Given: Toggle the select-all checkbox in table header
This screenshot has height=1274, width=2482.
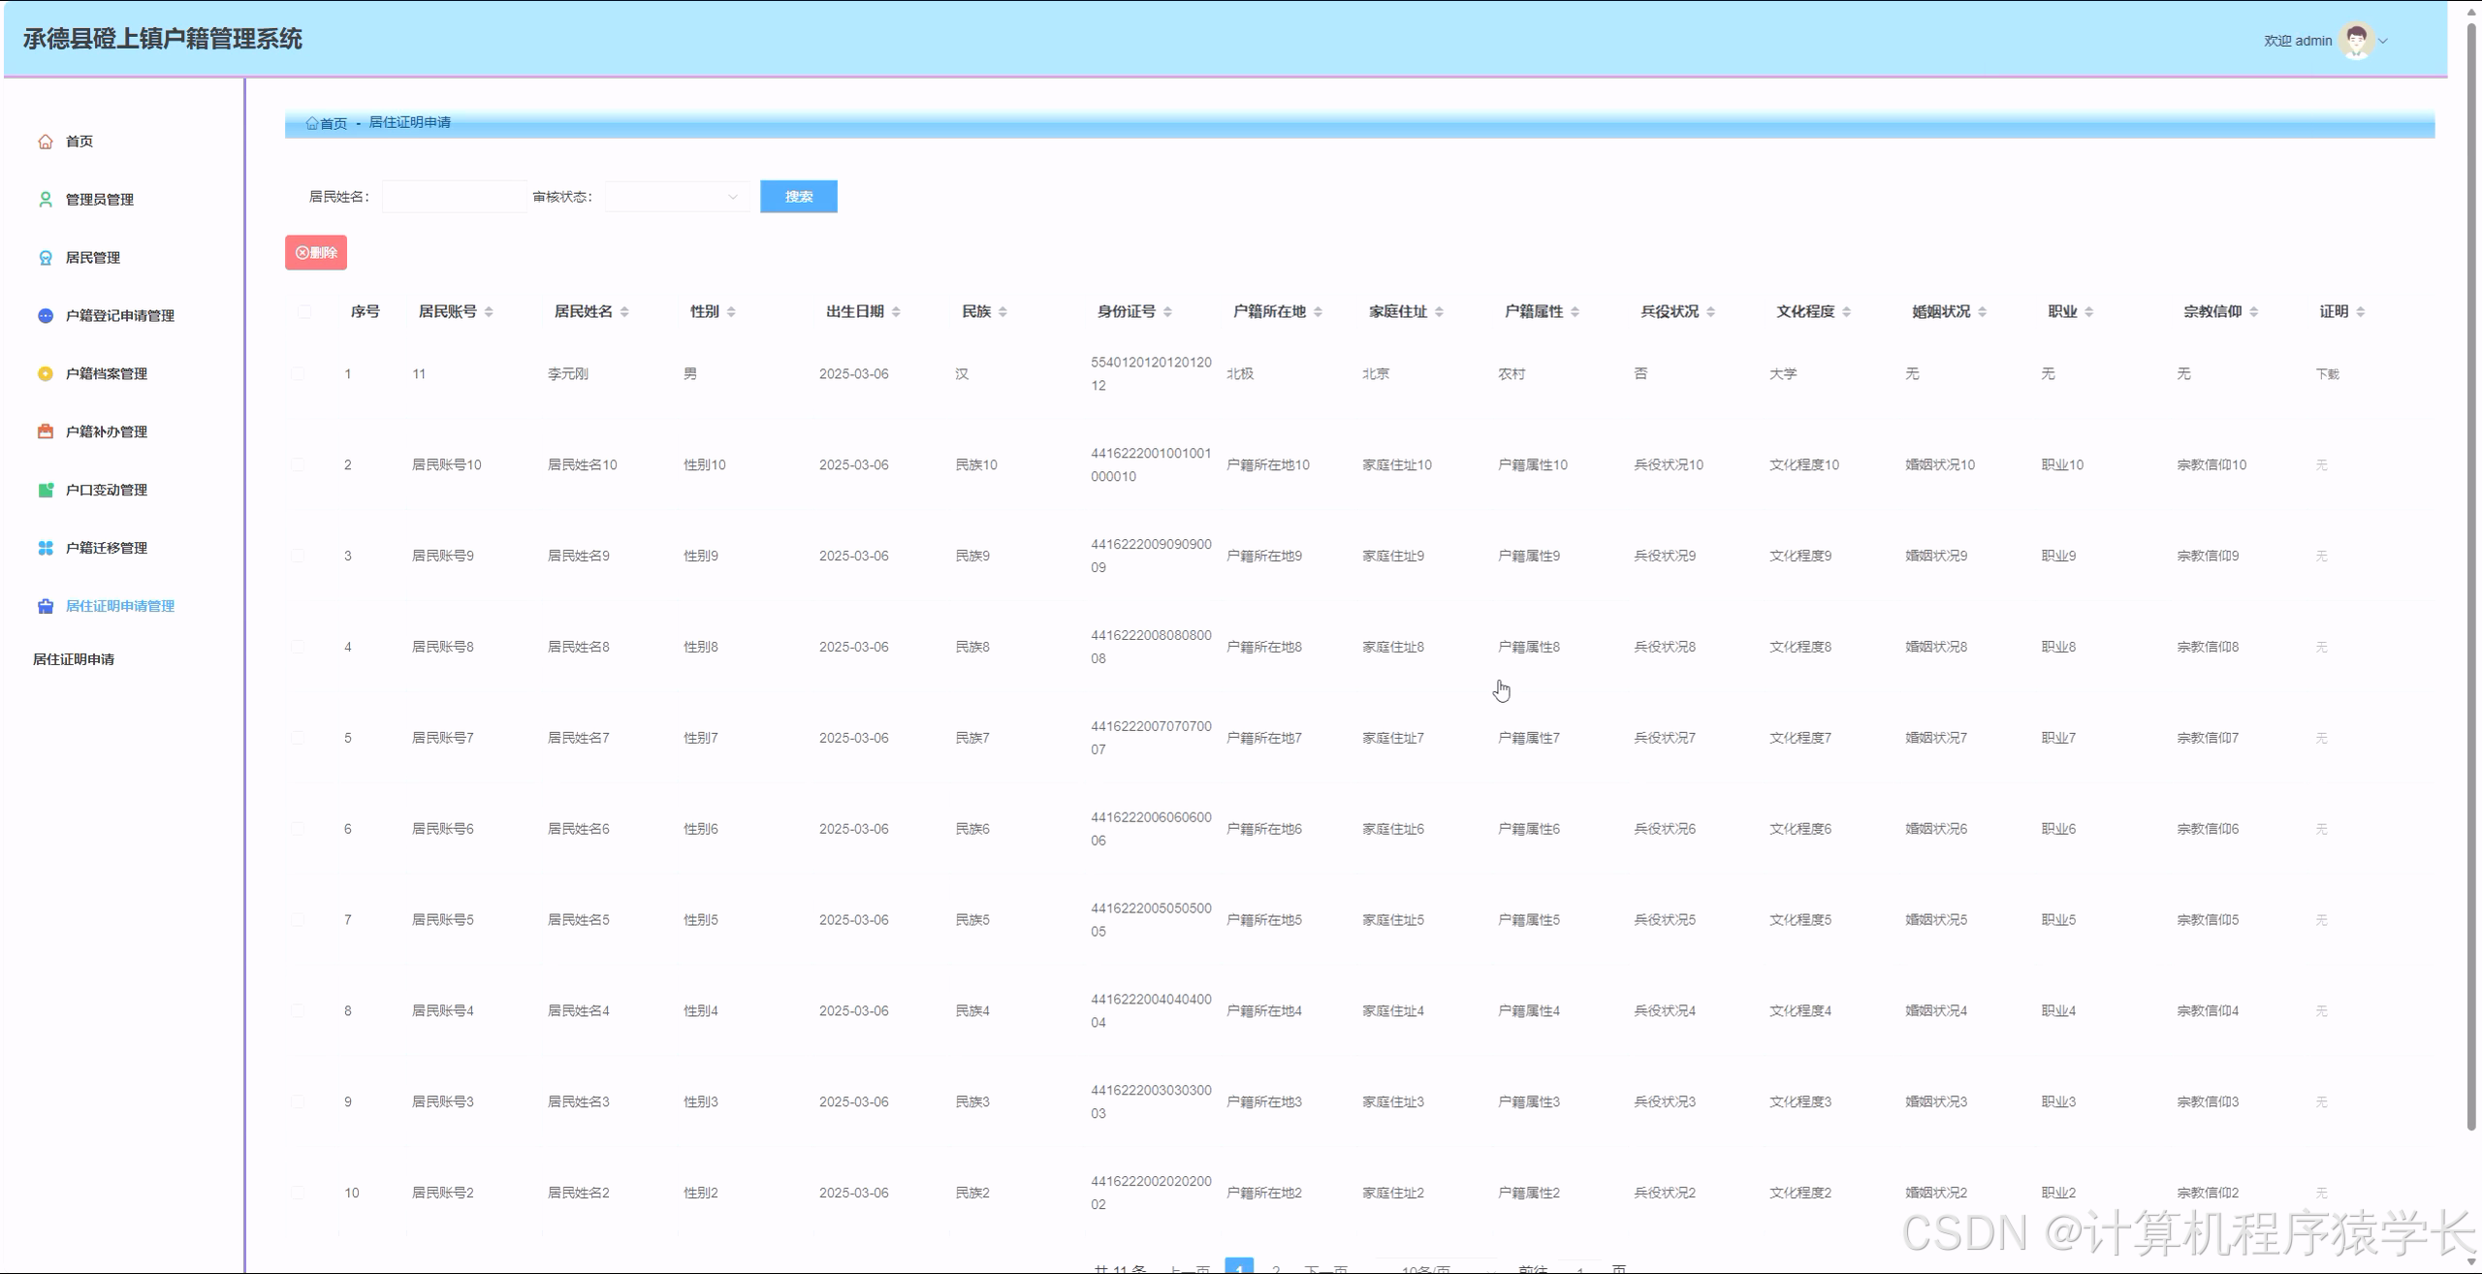Looking at the screenshot, I should tap(304, 312).
